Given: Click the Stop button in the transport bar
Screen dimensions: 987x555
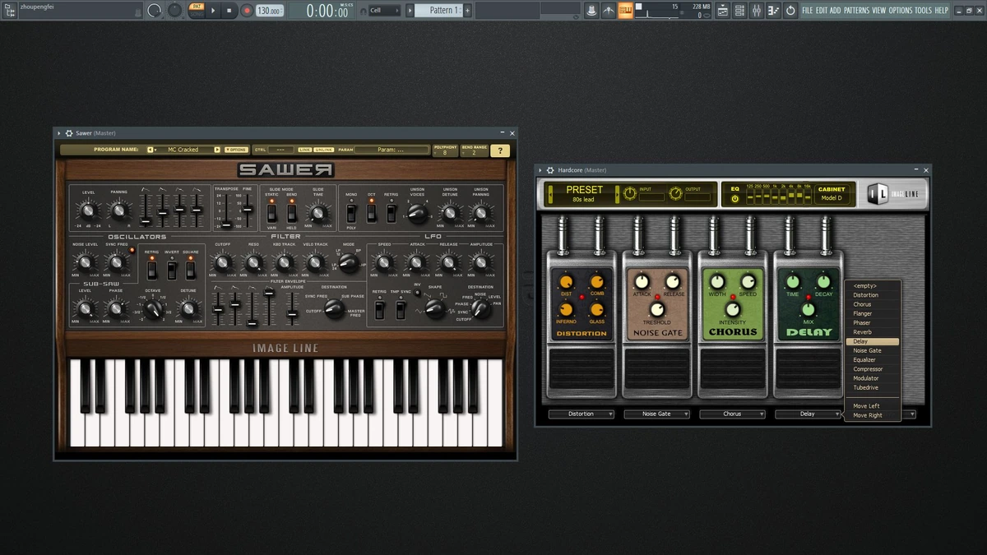Looking at the screenshot, I should [229, 11].
